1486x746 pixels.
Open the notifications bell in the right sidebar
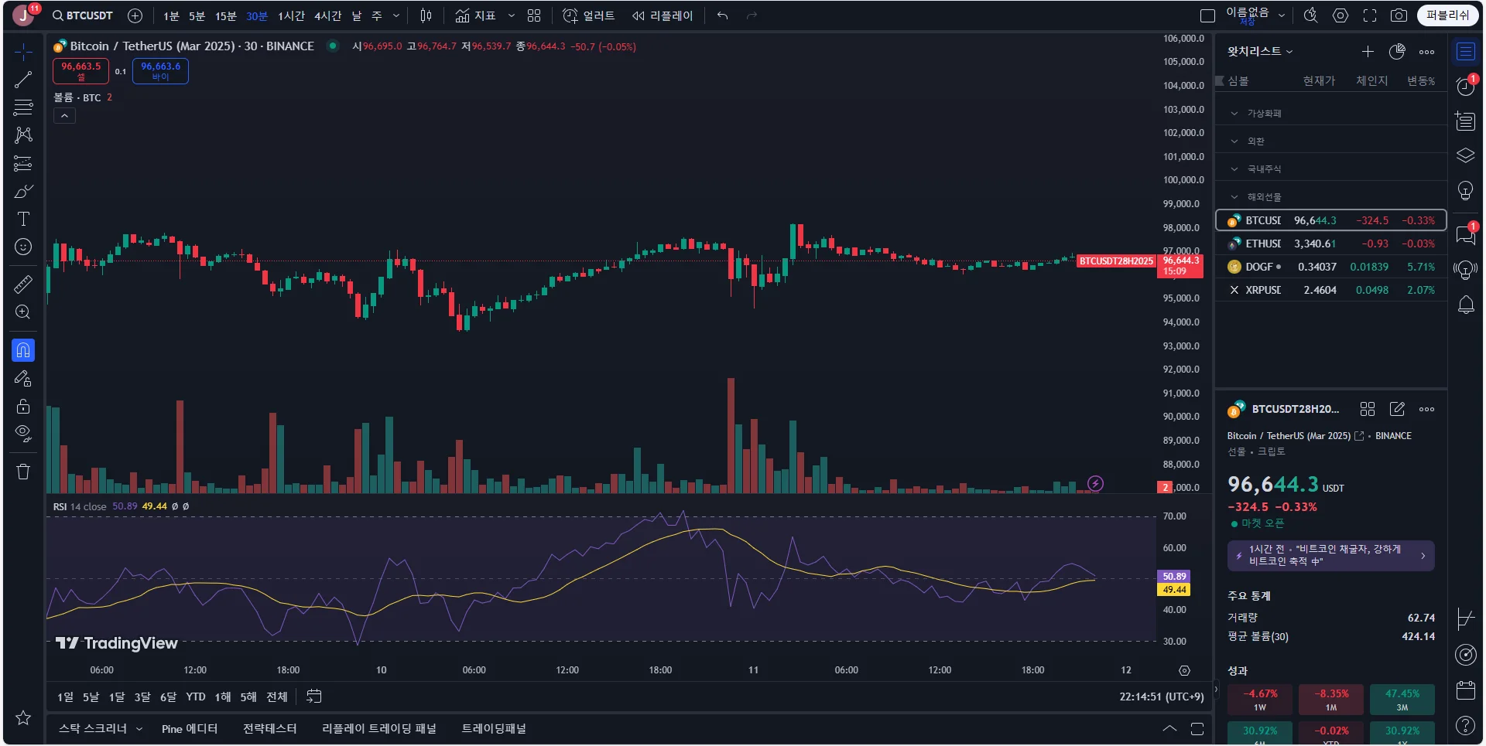pyautogui.click(x=1466, y=305)
